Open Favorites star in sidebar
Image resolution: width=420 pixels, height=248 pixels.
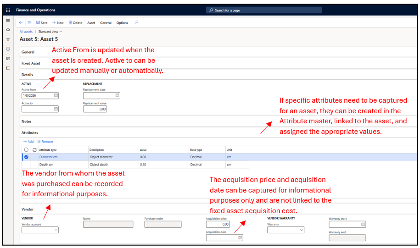8,39
